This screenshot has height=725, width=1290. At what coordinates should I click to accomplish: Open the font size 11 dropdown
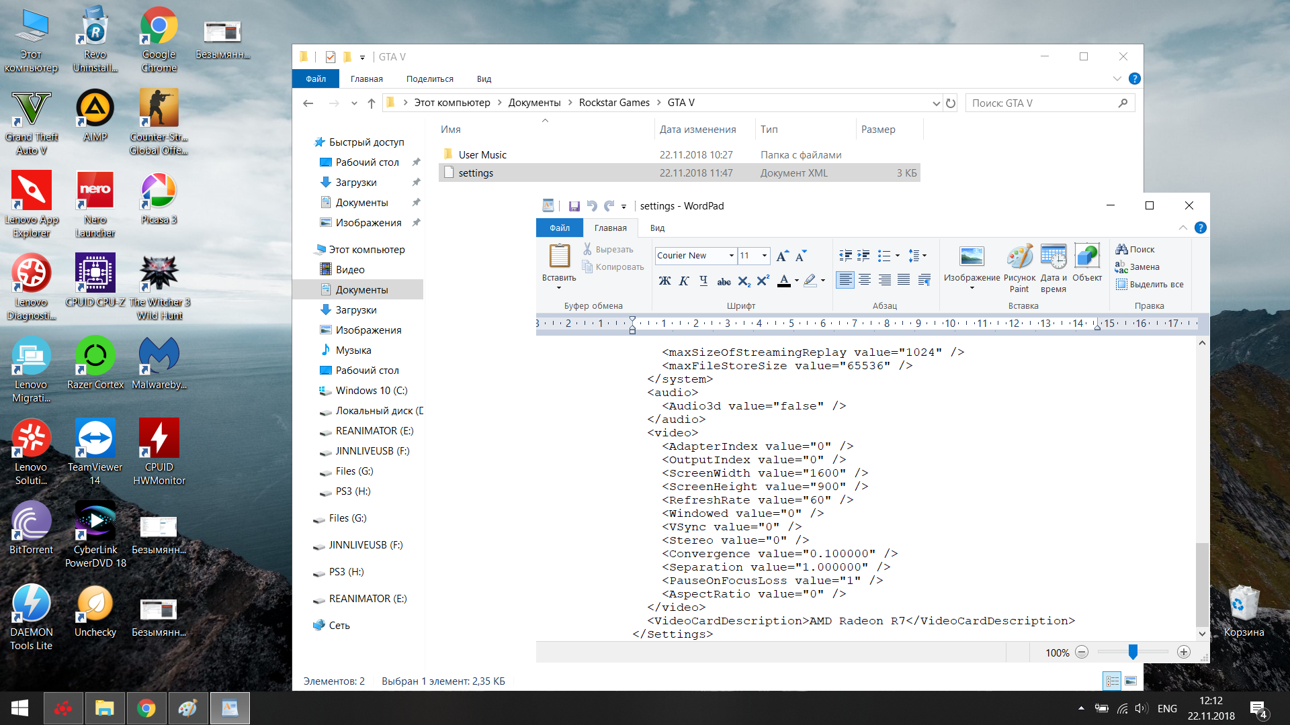pos(765,256)
